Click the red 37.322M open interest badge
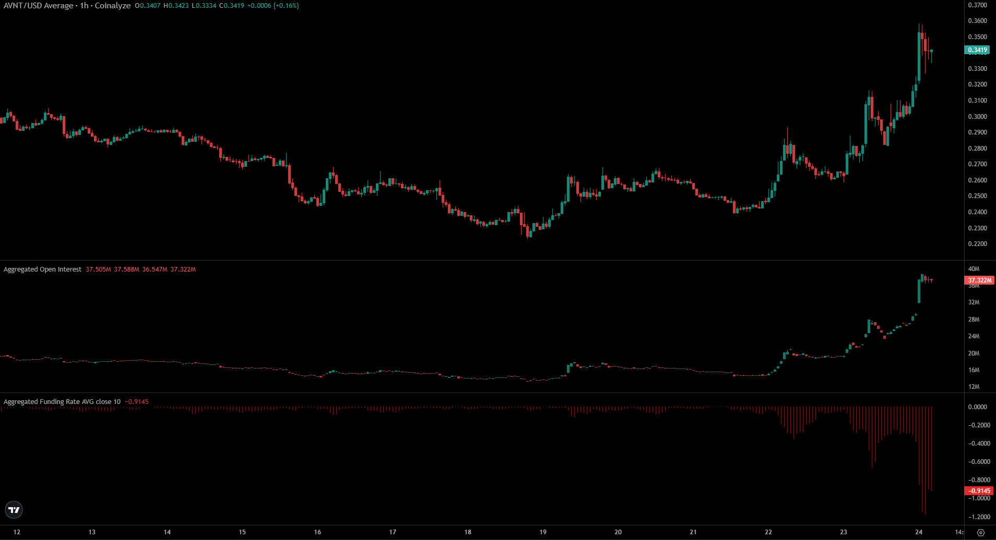The width and height of the screenshot is (996, 540). pos(979,280)
